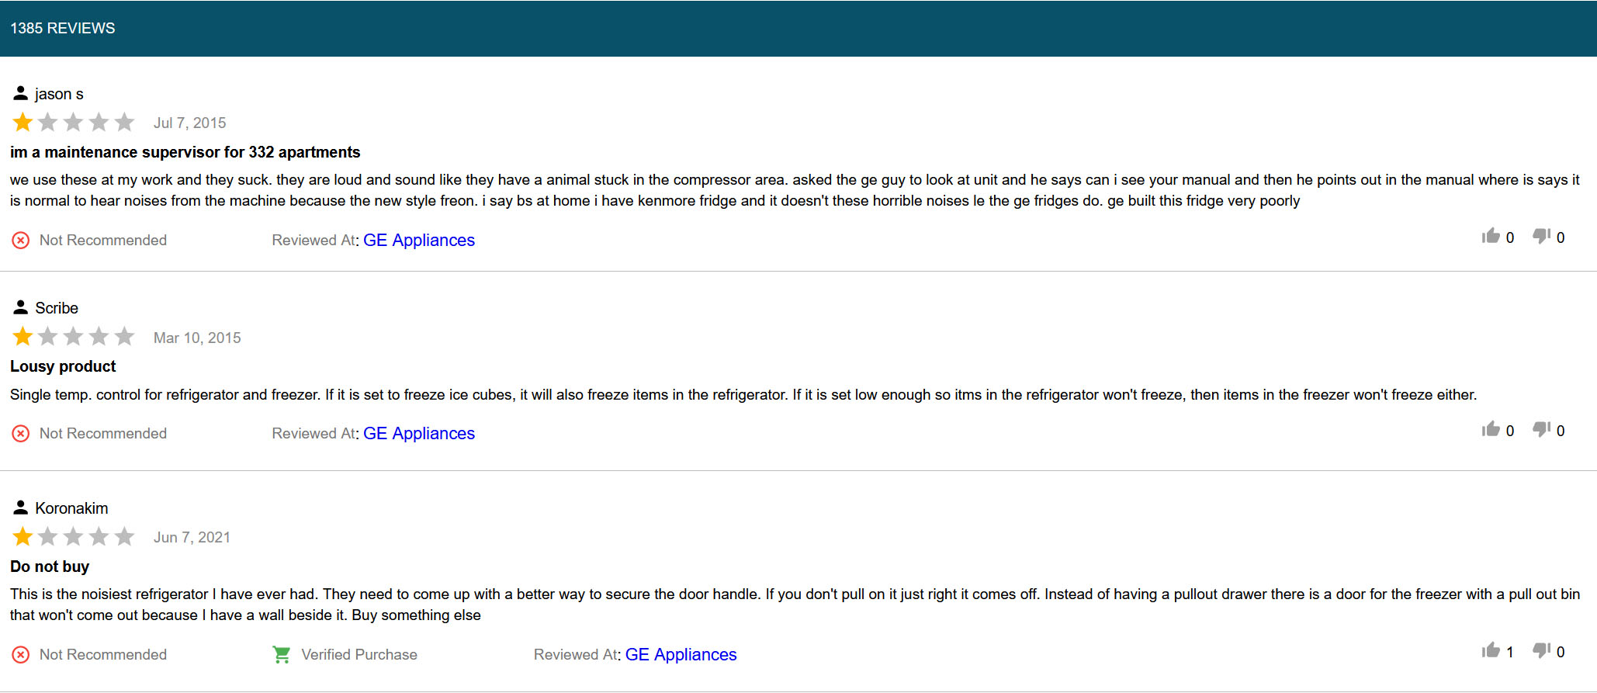The image size is (1597, 693).
Task: Click user avatar icon beside Scribe
Action: [x=21, y=307]
